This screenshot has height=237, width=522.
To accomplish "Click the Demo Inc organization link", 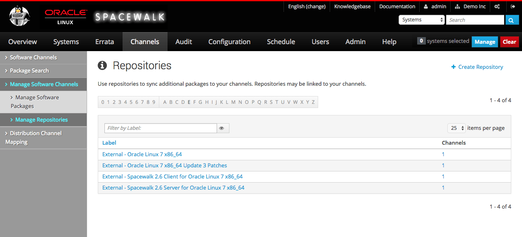I will (x=470, y=7).
